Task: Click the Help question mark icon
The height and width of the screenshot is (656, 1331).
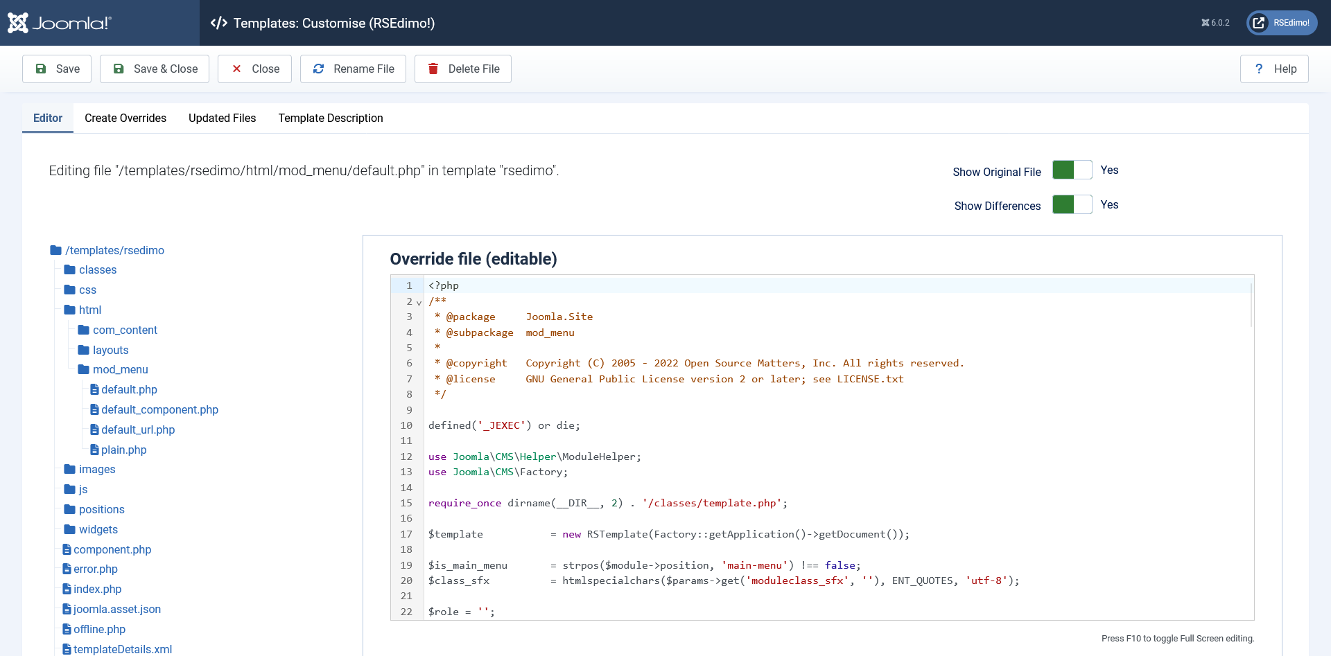Action: (x=1259, y=69)
